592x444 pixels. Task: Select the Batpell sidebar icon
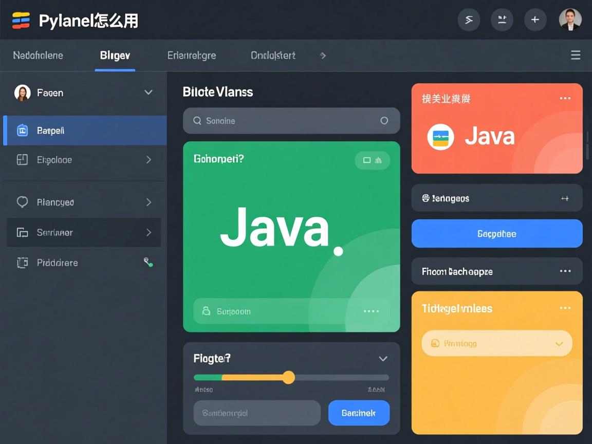pyautogui.click(x=23, y=130)
